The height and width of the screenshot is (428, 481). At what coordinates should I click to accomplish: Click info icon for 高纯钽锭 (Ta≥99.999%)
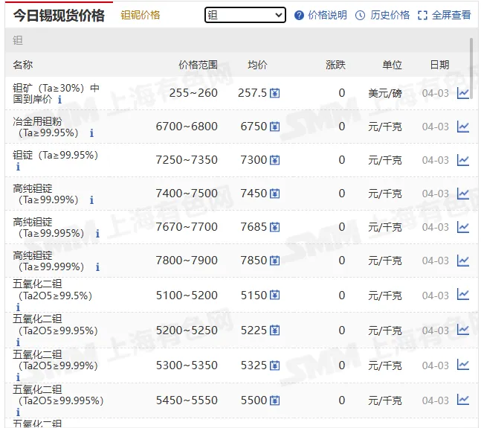tap(97, 267)
